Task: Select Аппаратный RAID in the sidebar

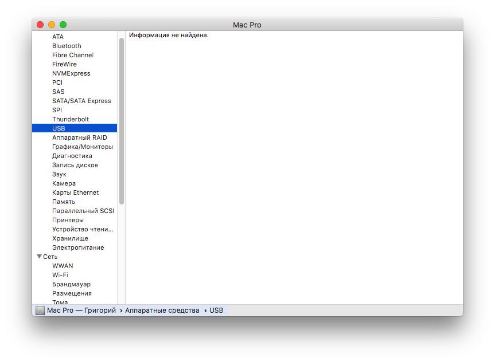Action: 80,137
